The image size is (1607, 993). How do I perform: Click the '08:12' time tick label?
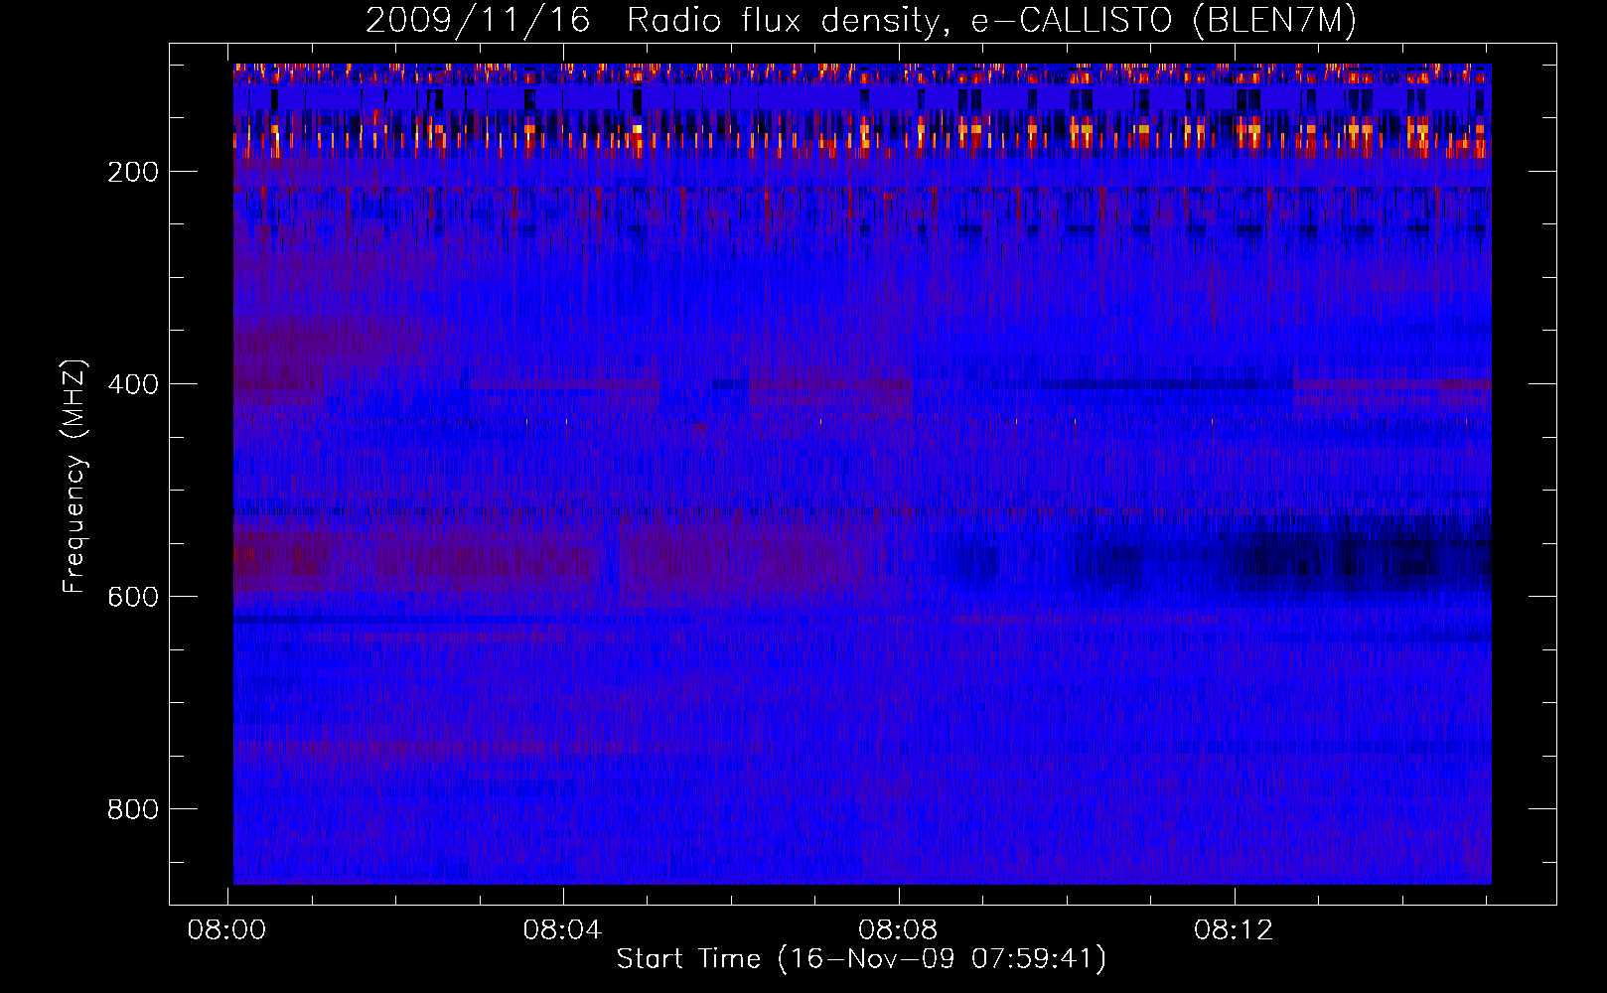(x=1234, y=930)
